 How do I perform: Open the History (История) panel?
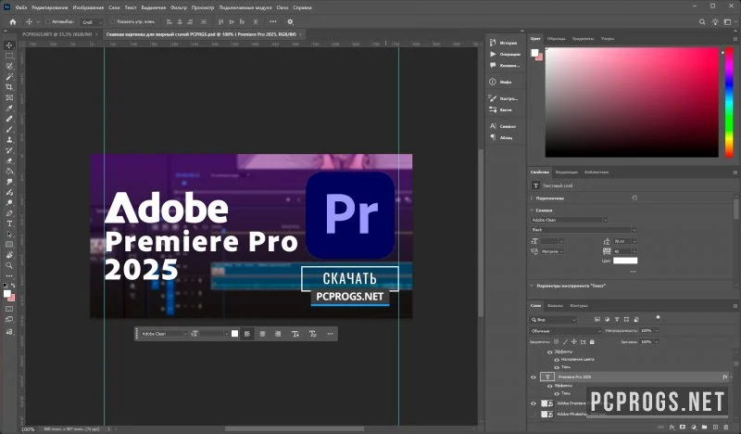504,43
